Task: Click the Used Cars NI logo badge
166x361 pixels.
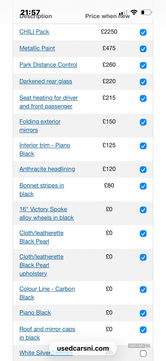Action: [139, 346]
